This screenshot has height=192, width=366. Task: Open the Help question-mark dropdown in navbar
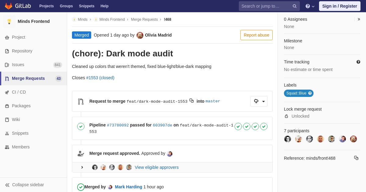click(310, 6)
